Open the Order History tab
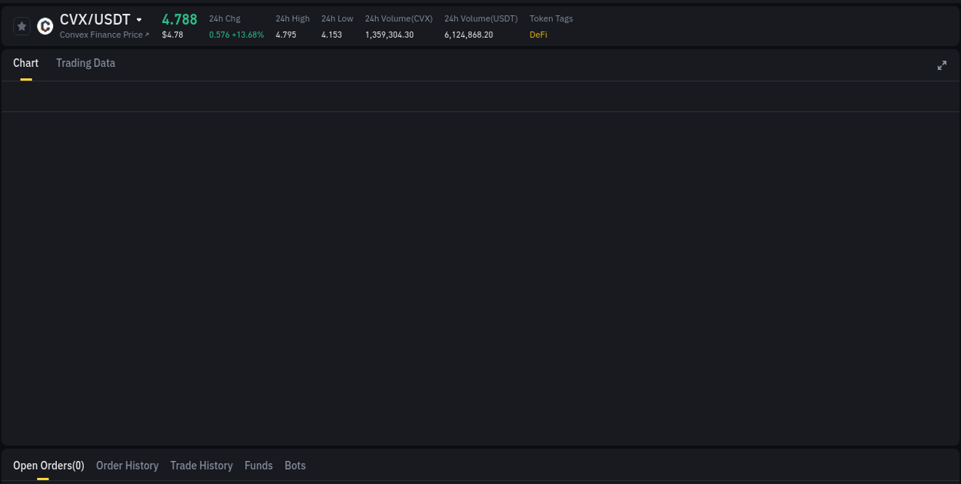 127,465
